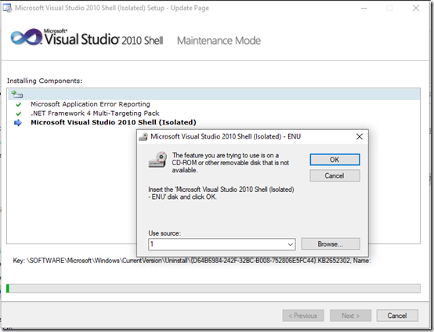
Task: Minimize the Setup window
Action: [x=364, y=9]
